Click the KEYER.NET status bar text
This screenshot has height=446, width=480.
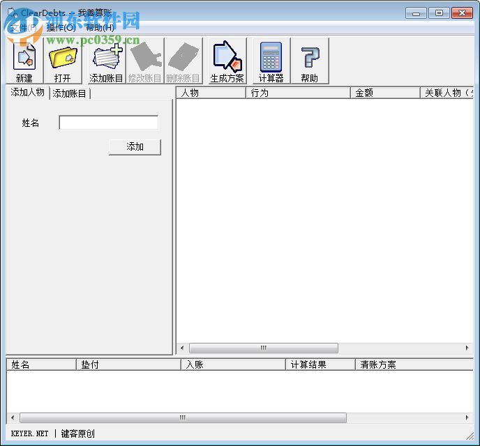(x=30, y=433)
